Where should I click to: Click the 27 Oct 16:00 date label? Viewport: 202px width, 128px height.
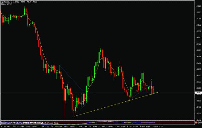coord(82,127)
